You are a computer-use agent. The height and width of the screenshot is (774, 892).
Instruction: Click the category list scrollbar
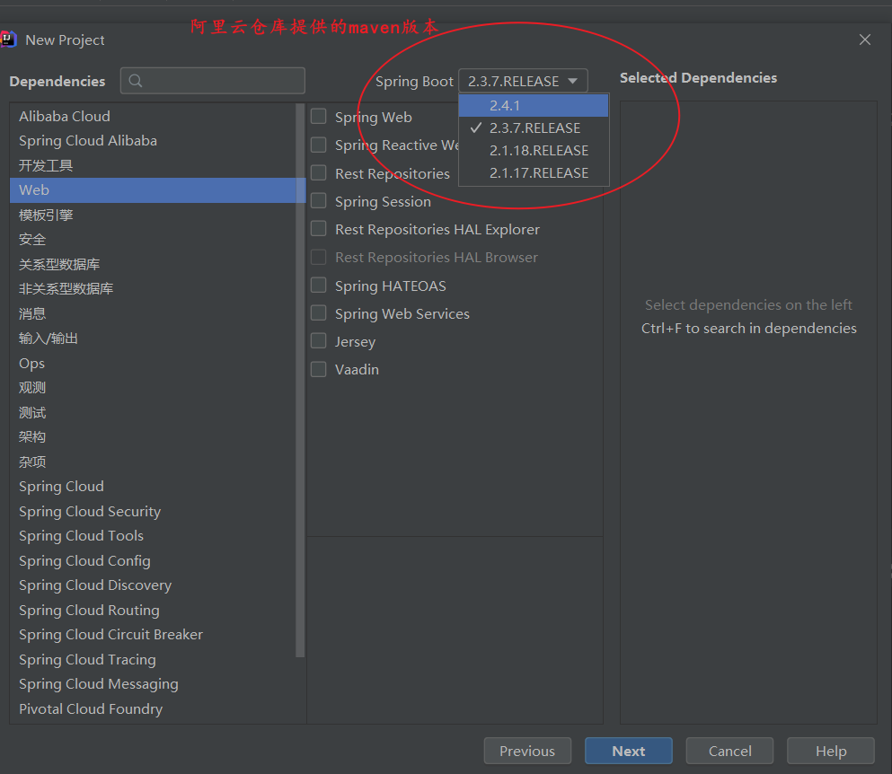pos(300,380)
